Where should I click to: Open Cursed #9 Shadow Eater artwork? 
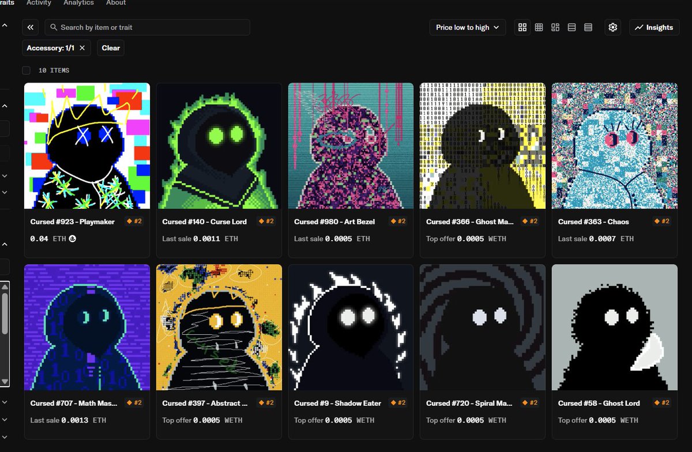click(351, 327)
